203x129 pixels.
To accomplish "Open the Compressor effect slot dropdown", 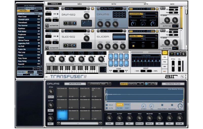I will tap(136, 14).
